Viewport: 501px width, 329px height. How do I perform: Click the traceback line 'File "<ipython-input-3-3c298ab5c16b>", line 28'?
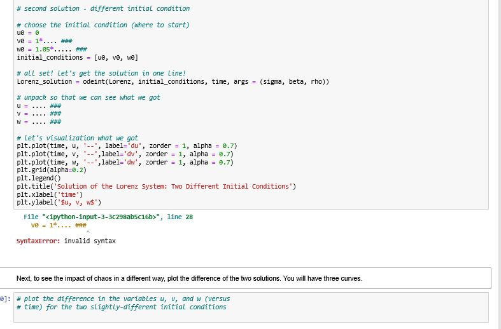108,217
